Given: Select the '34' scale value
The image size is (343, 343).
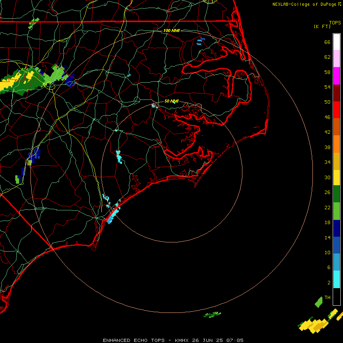Looking at the screenshot, I should [327, 162].
